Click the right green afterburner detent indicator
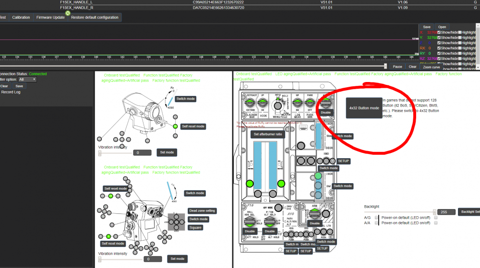The image size is (480, 268). pos(281,184)
